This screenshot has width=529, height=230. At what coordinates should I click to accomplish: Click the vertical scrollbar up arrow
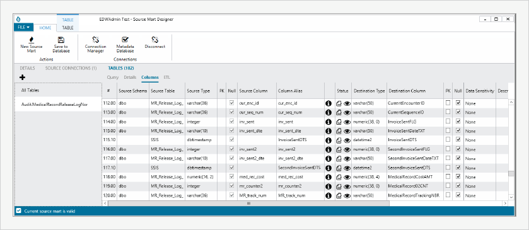click(x=511, y=102)
